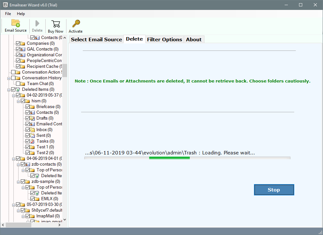Select the Tasks (0) tree item

(x=45, y=141)
